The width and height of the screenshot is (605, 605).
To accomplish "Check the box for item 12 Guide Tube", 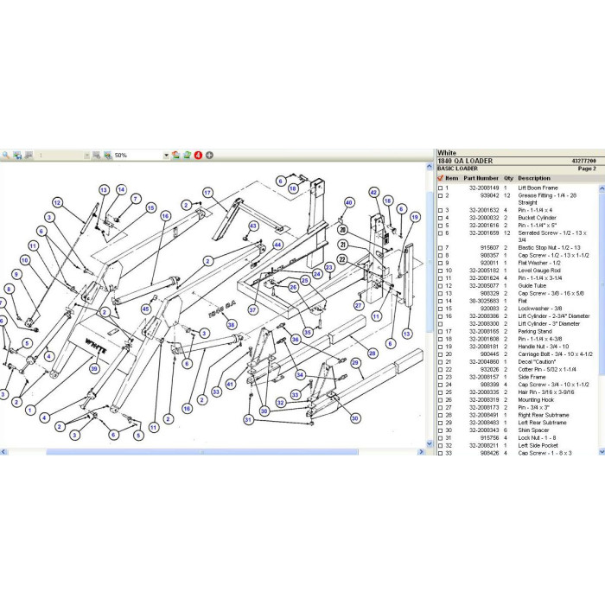I will tap(440, 286).
